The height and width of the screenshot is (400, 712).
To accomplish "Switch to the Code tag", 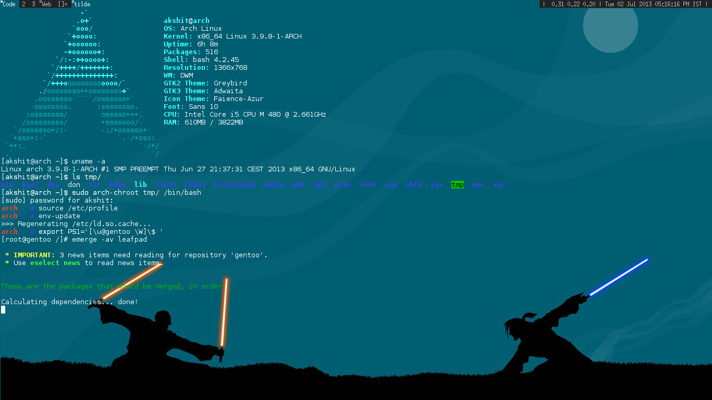I will tap(9, 4).
